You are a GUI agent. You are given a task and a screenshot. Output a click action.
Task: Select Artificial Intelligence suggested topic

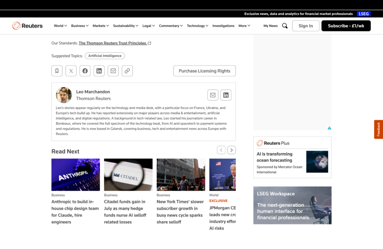[105, 56]
